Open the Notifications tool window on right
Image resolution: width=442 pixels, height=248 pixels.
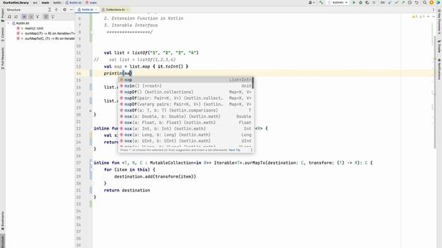(x=439, y=69)
